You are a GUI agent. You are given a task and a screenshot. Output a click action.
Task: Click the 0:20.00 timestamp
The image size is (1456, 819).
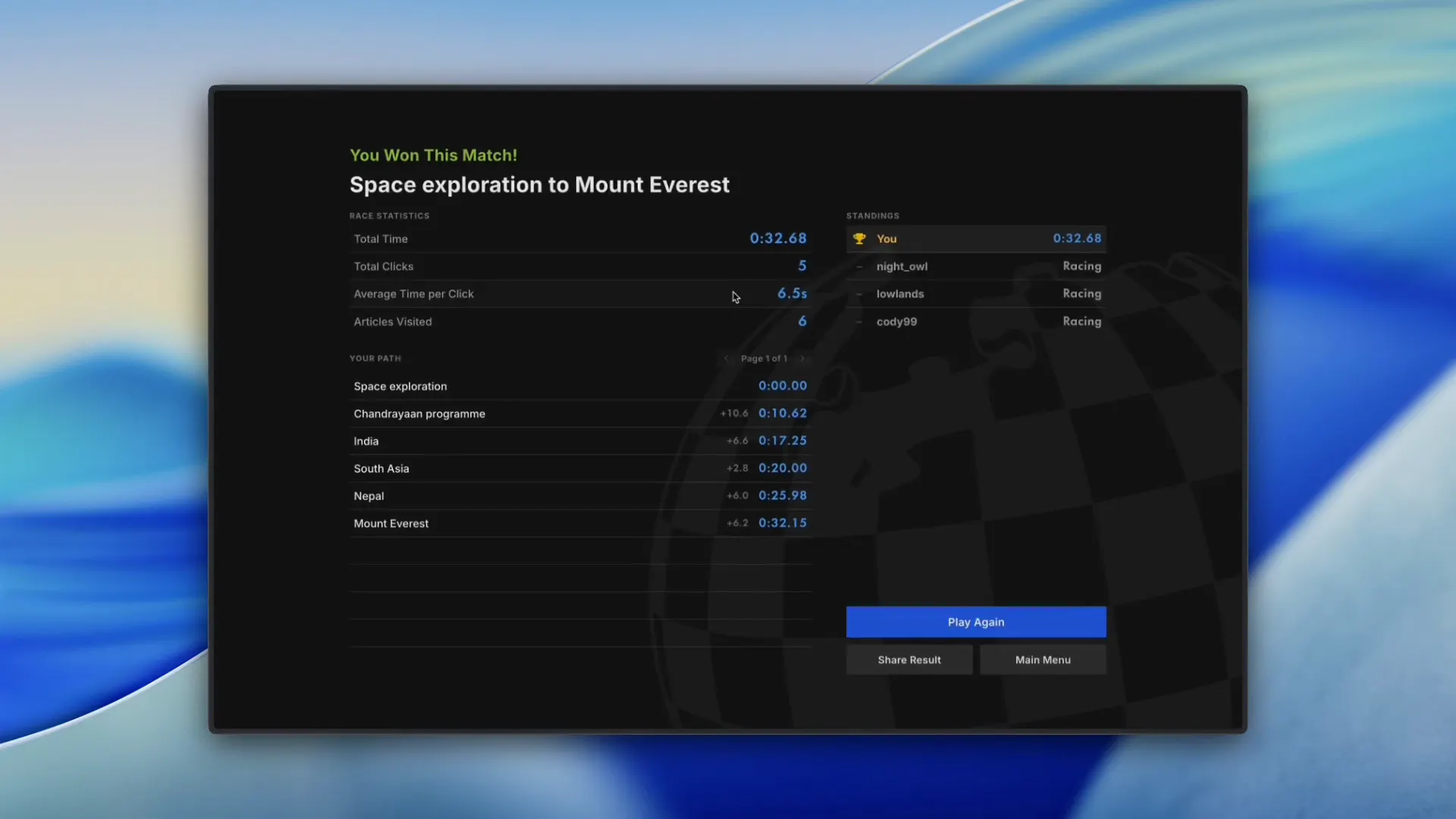tap(783, 468)
